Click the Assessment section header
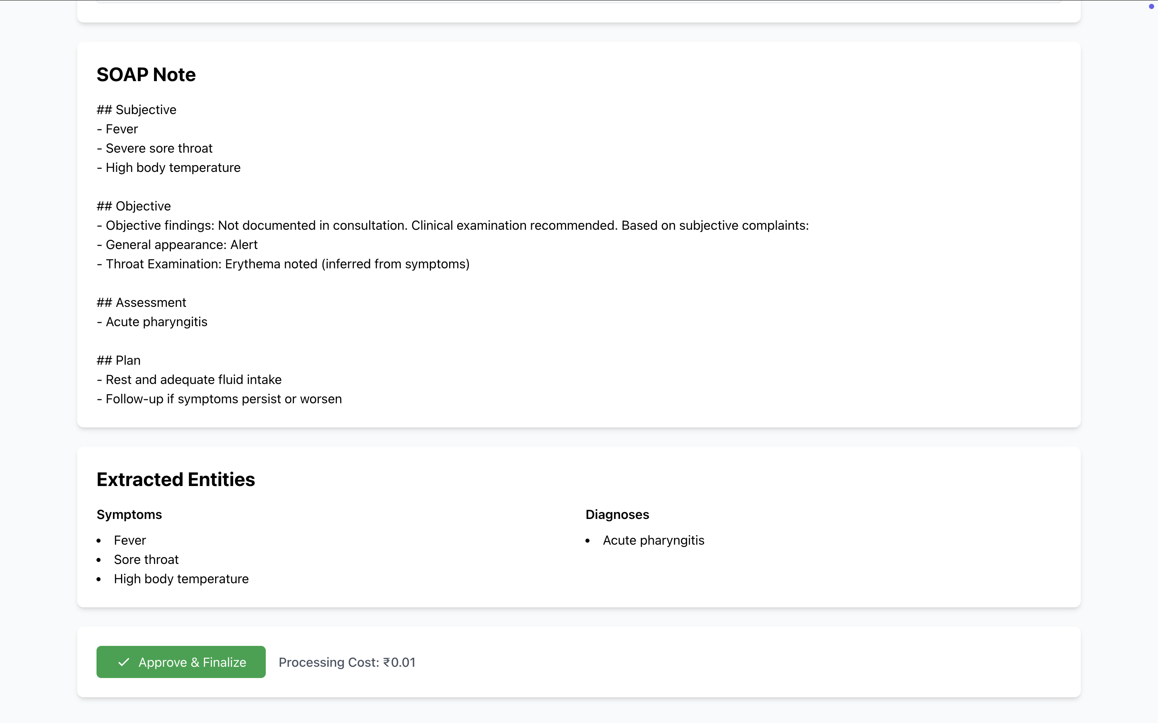This screenshot has width=1158, height=723. tap(141, 302)
